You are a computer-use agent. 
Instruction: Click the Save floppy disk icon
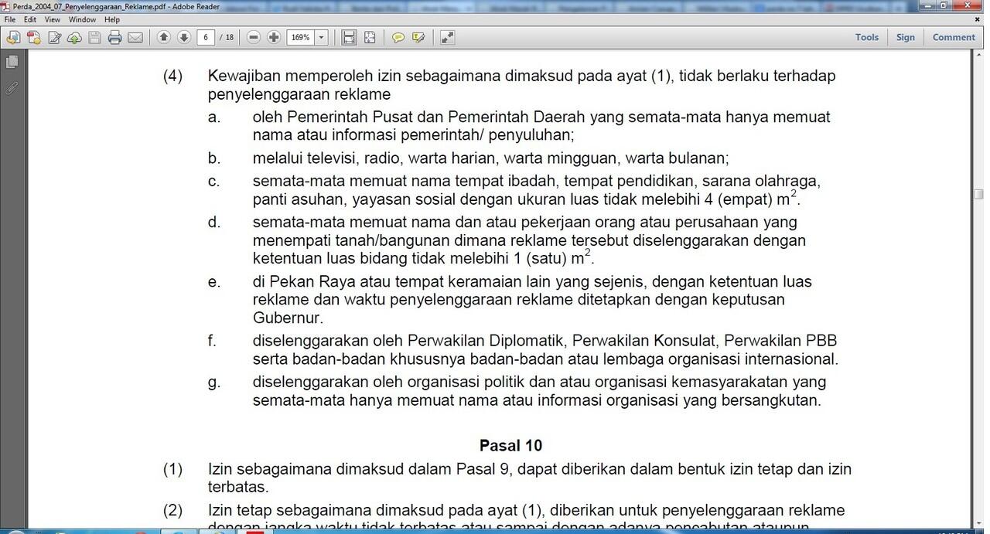[x=94, y=37]
